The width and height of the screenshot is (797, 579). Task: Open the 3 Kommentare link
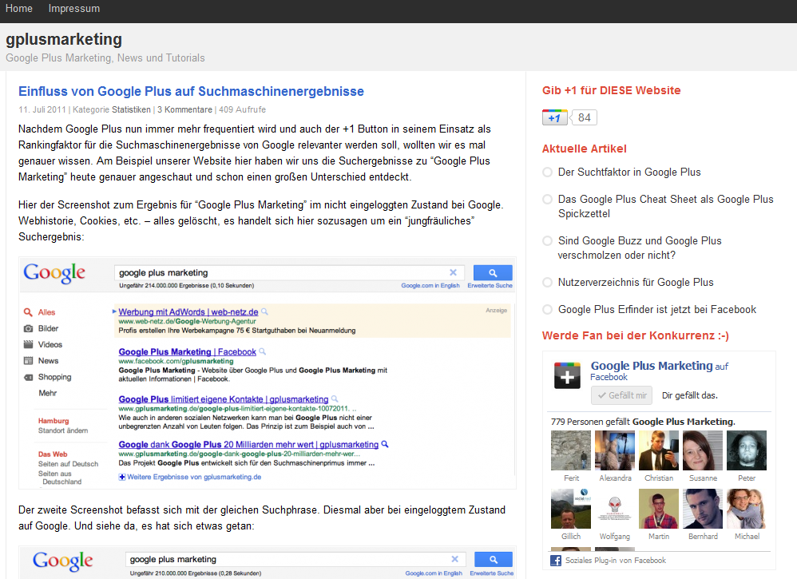point(184,109)
